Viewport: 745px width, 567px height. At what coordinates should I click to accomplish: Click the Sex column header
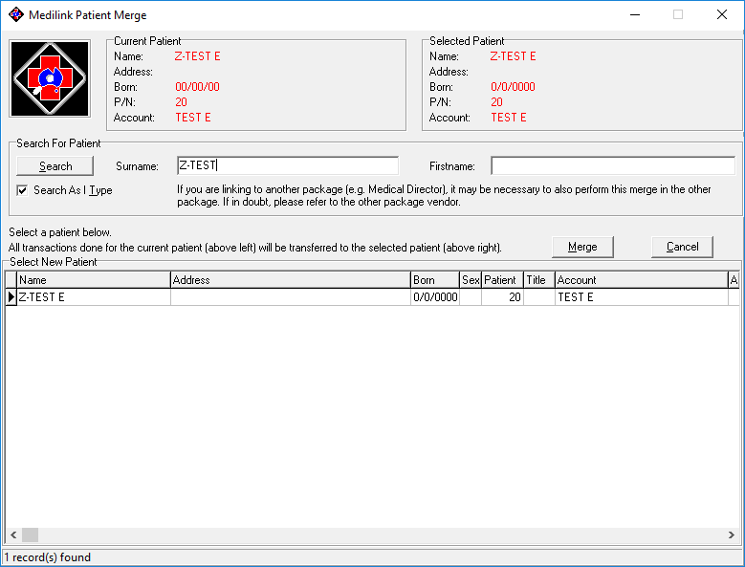coord(471,280)
